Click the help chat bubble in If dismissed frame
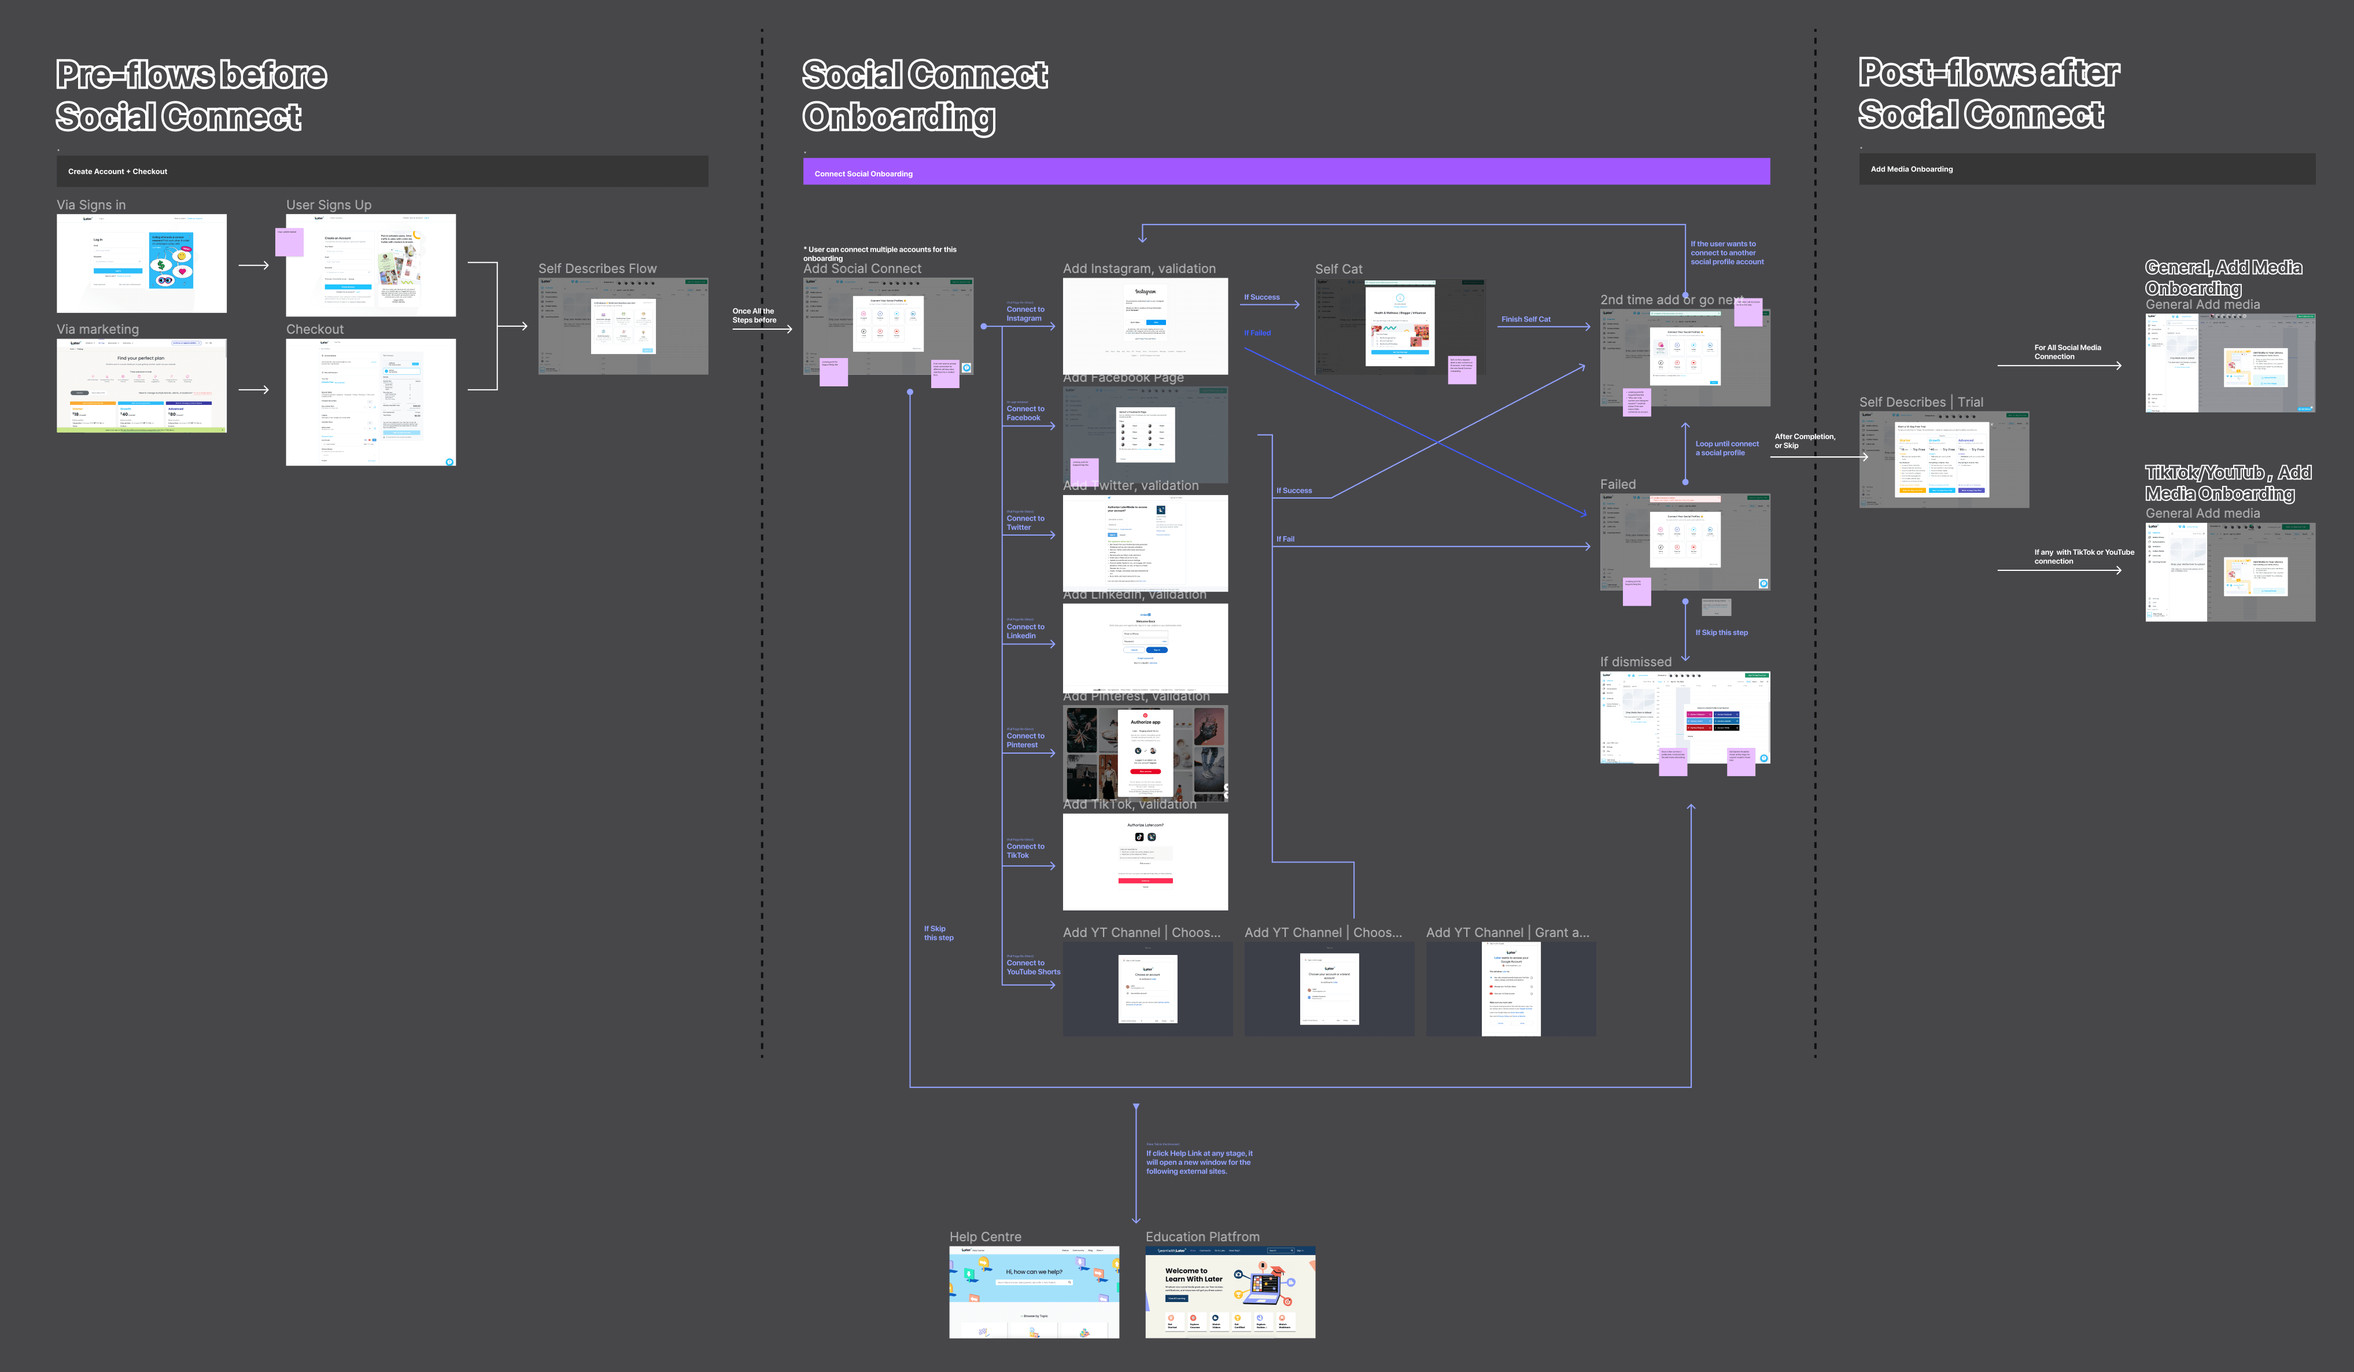The height and width of the screenshot is (1372, 2354). pos(1763,758)
